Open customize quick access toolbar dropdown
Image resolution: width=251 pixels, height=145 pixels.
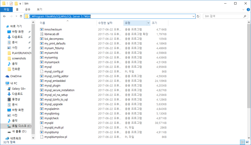pyautogui.click(x=20, y=4)
